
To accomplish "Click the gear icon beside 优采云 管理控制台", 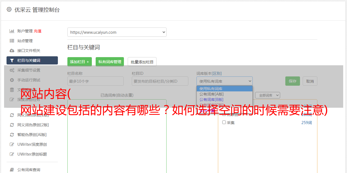I will [9, 10].
